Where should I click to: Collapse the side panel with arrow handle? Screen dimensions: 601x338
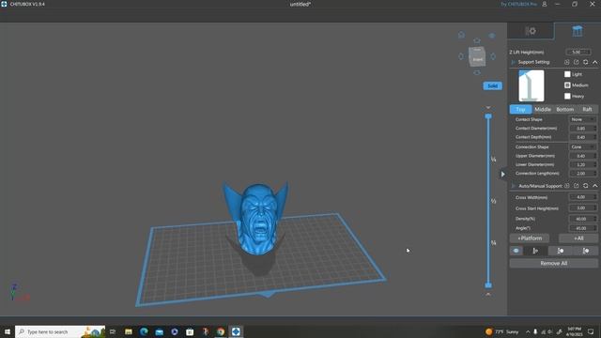503,174
